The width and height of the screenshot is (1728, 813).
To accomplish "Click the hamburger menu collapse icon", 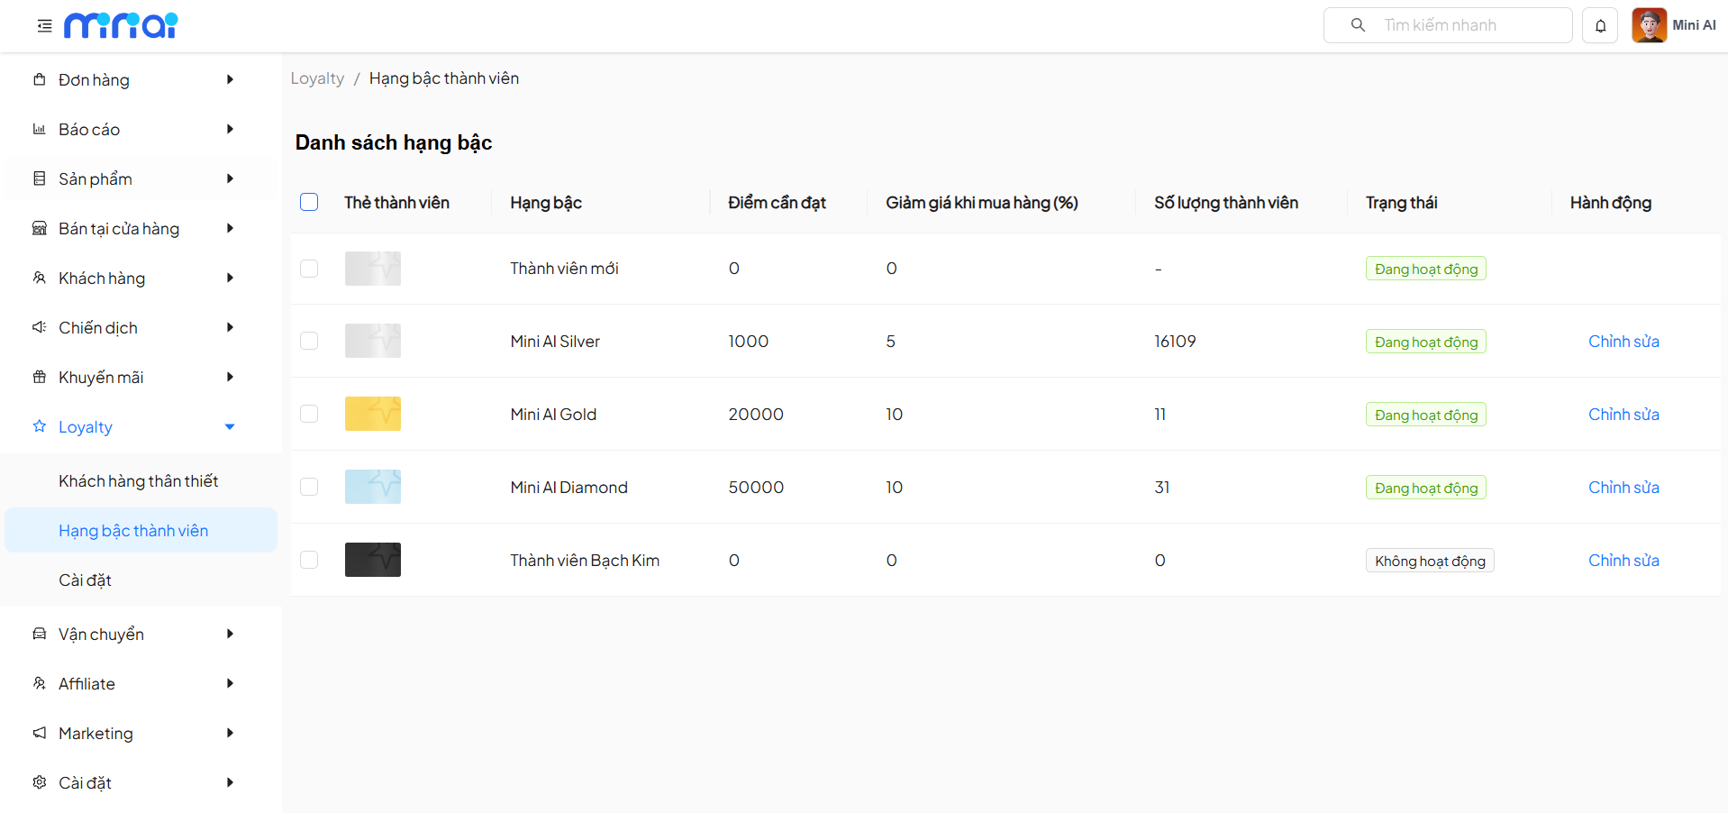I will click(44, 26).
